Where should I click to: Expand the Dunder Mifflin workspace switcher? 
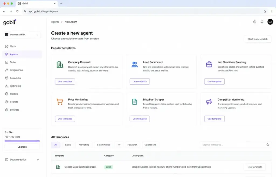22,35
